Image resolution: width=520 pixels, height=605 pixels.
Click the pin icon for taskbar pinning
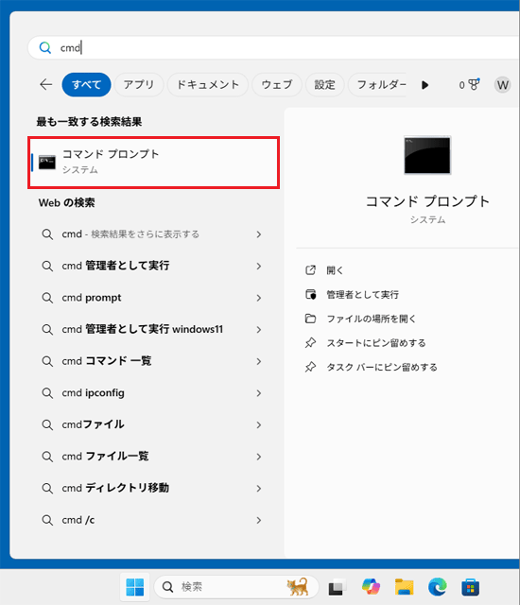310,367
